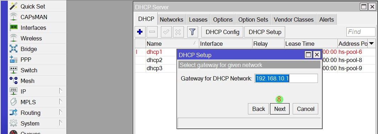Switch to the Networks tab
The image size is (378, 134).
[172, 19]
